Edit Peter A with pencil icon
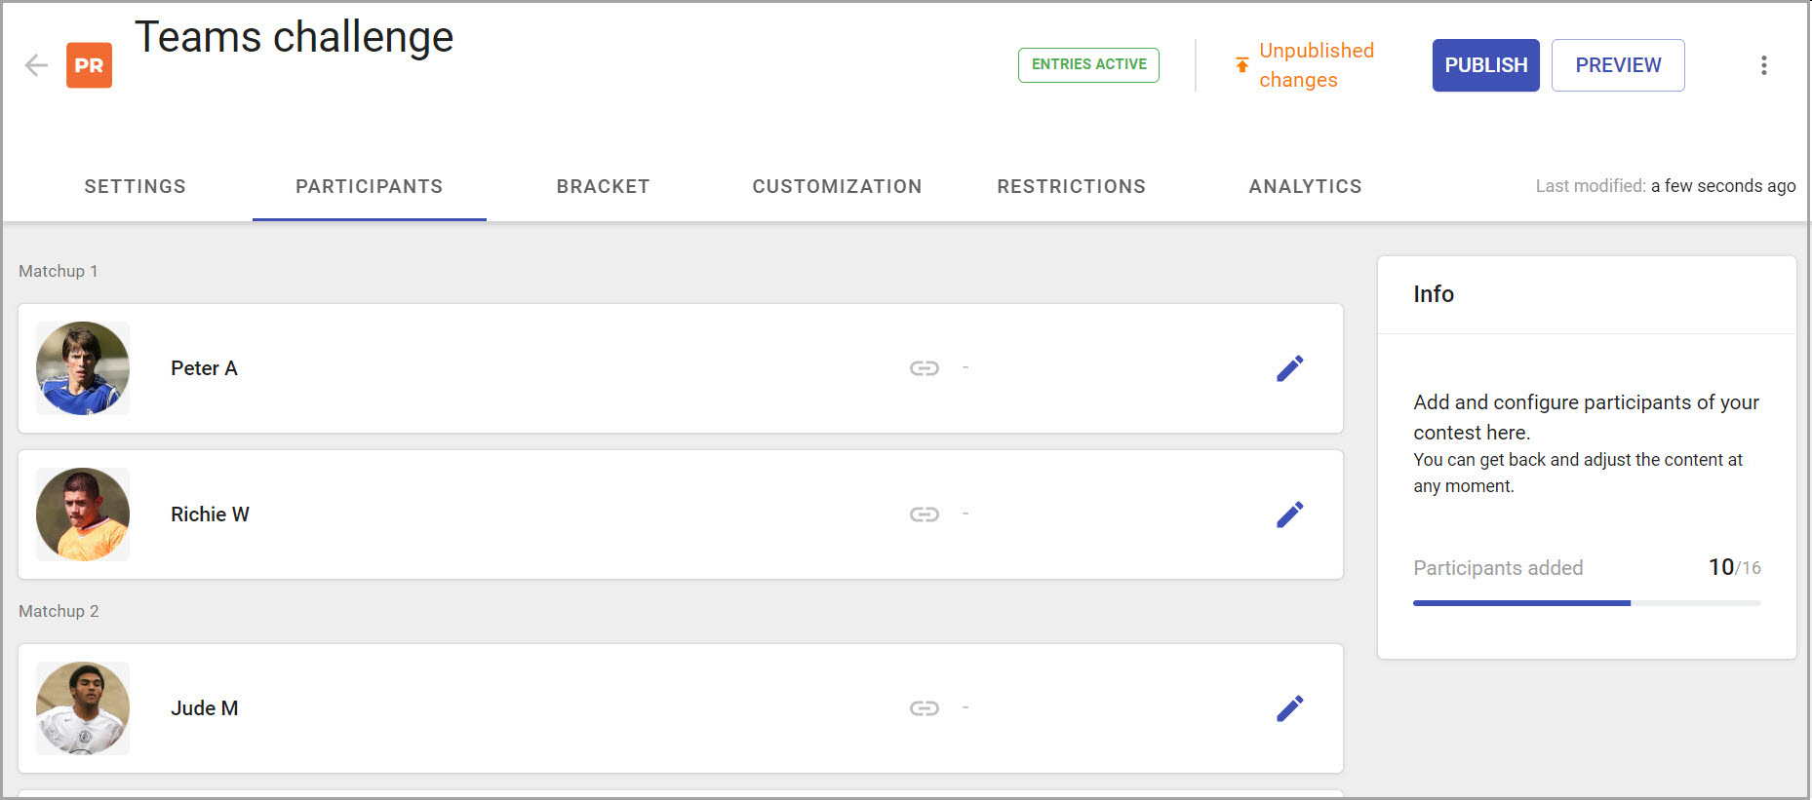Screen dimensions: 1812x800 (1289, 368)
